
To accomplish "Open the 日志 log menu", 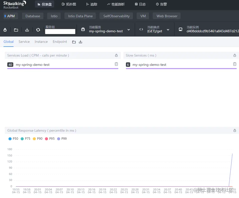I will pyautogui.click(x=140, y=4).
